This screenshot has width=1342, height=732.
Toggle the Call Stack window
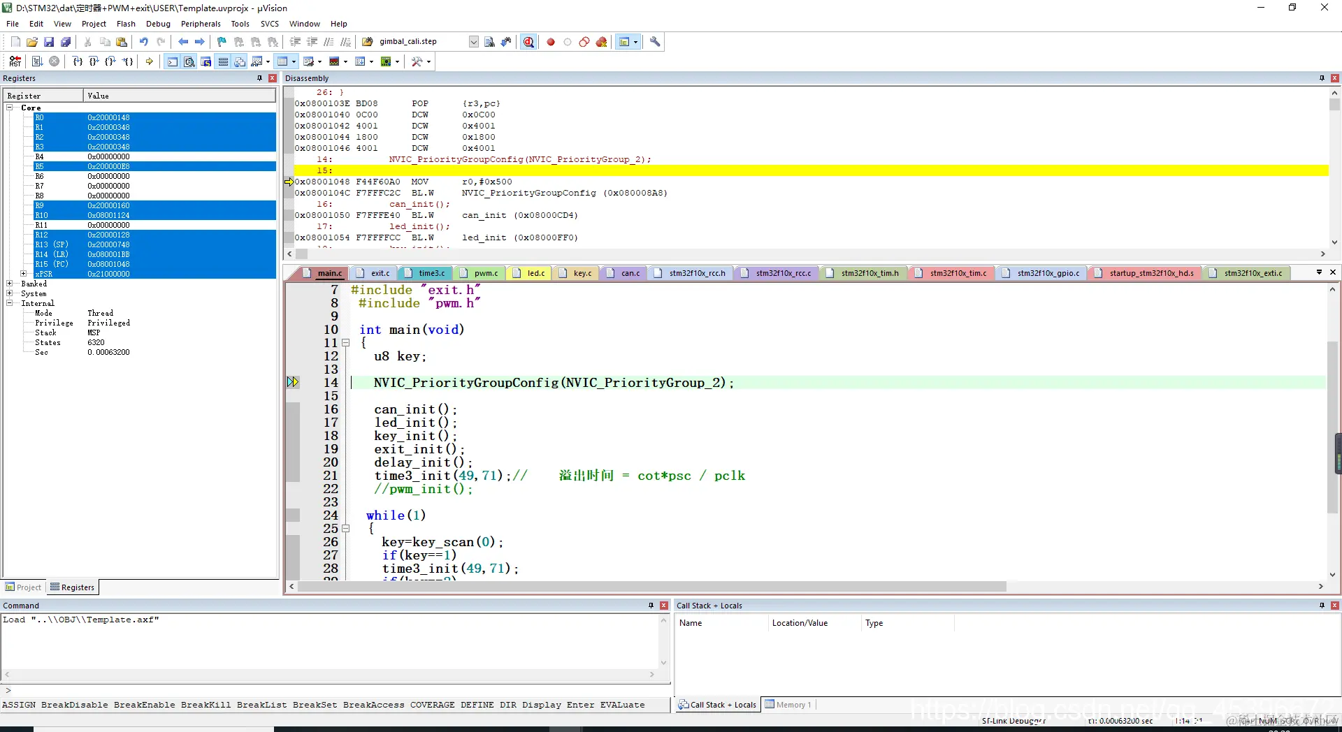[x=240, y=61]
